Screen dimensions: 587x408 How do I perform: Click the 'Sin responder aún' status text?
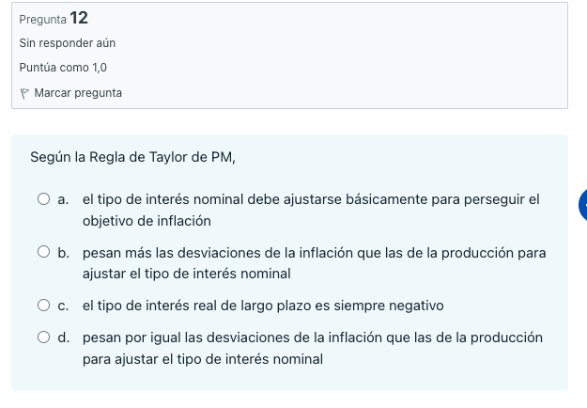(x=67, y=43)
